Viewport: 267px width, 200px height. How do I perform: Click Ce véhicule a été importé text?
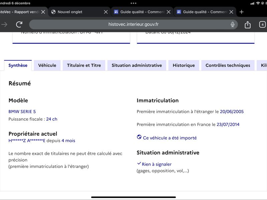coord(170,138)
